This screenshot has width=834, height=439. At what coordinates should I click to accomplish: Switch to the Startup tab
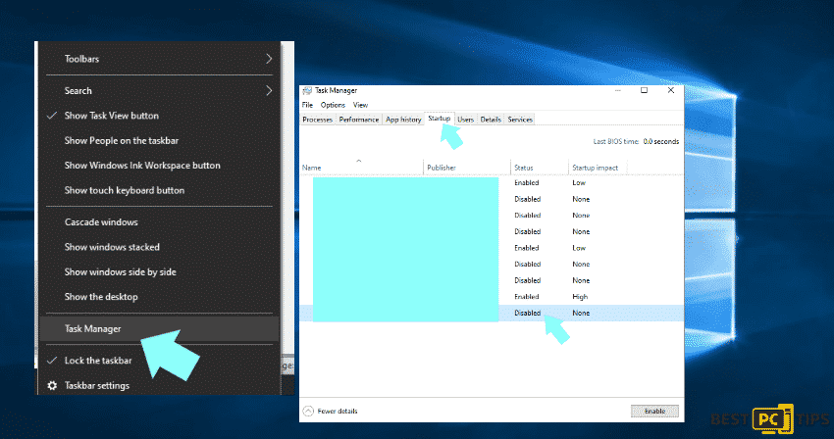pos(439,119)
